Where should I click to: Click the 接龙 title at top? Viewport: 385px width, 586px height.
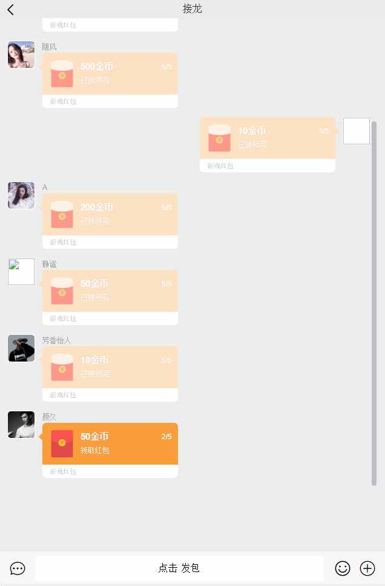tap(192, 9)
